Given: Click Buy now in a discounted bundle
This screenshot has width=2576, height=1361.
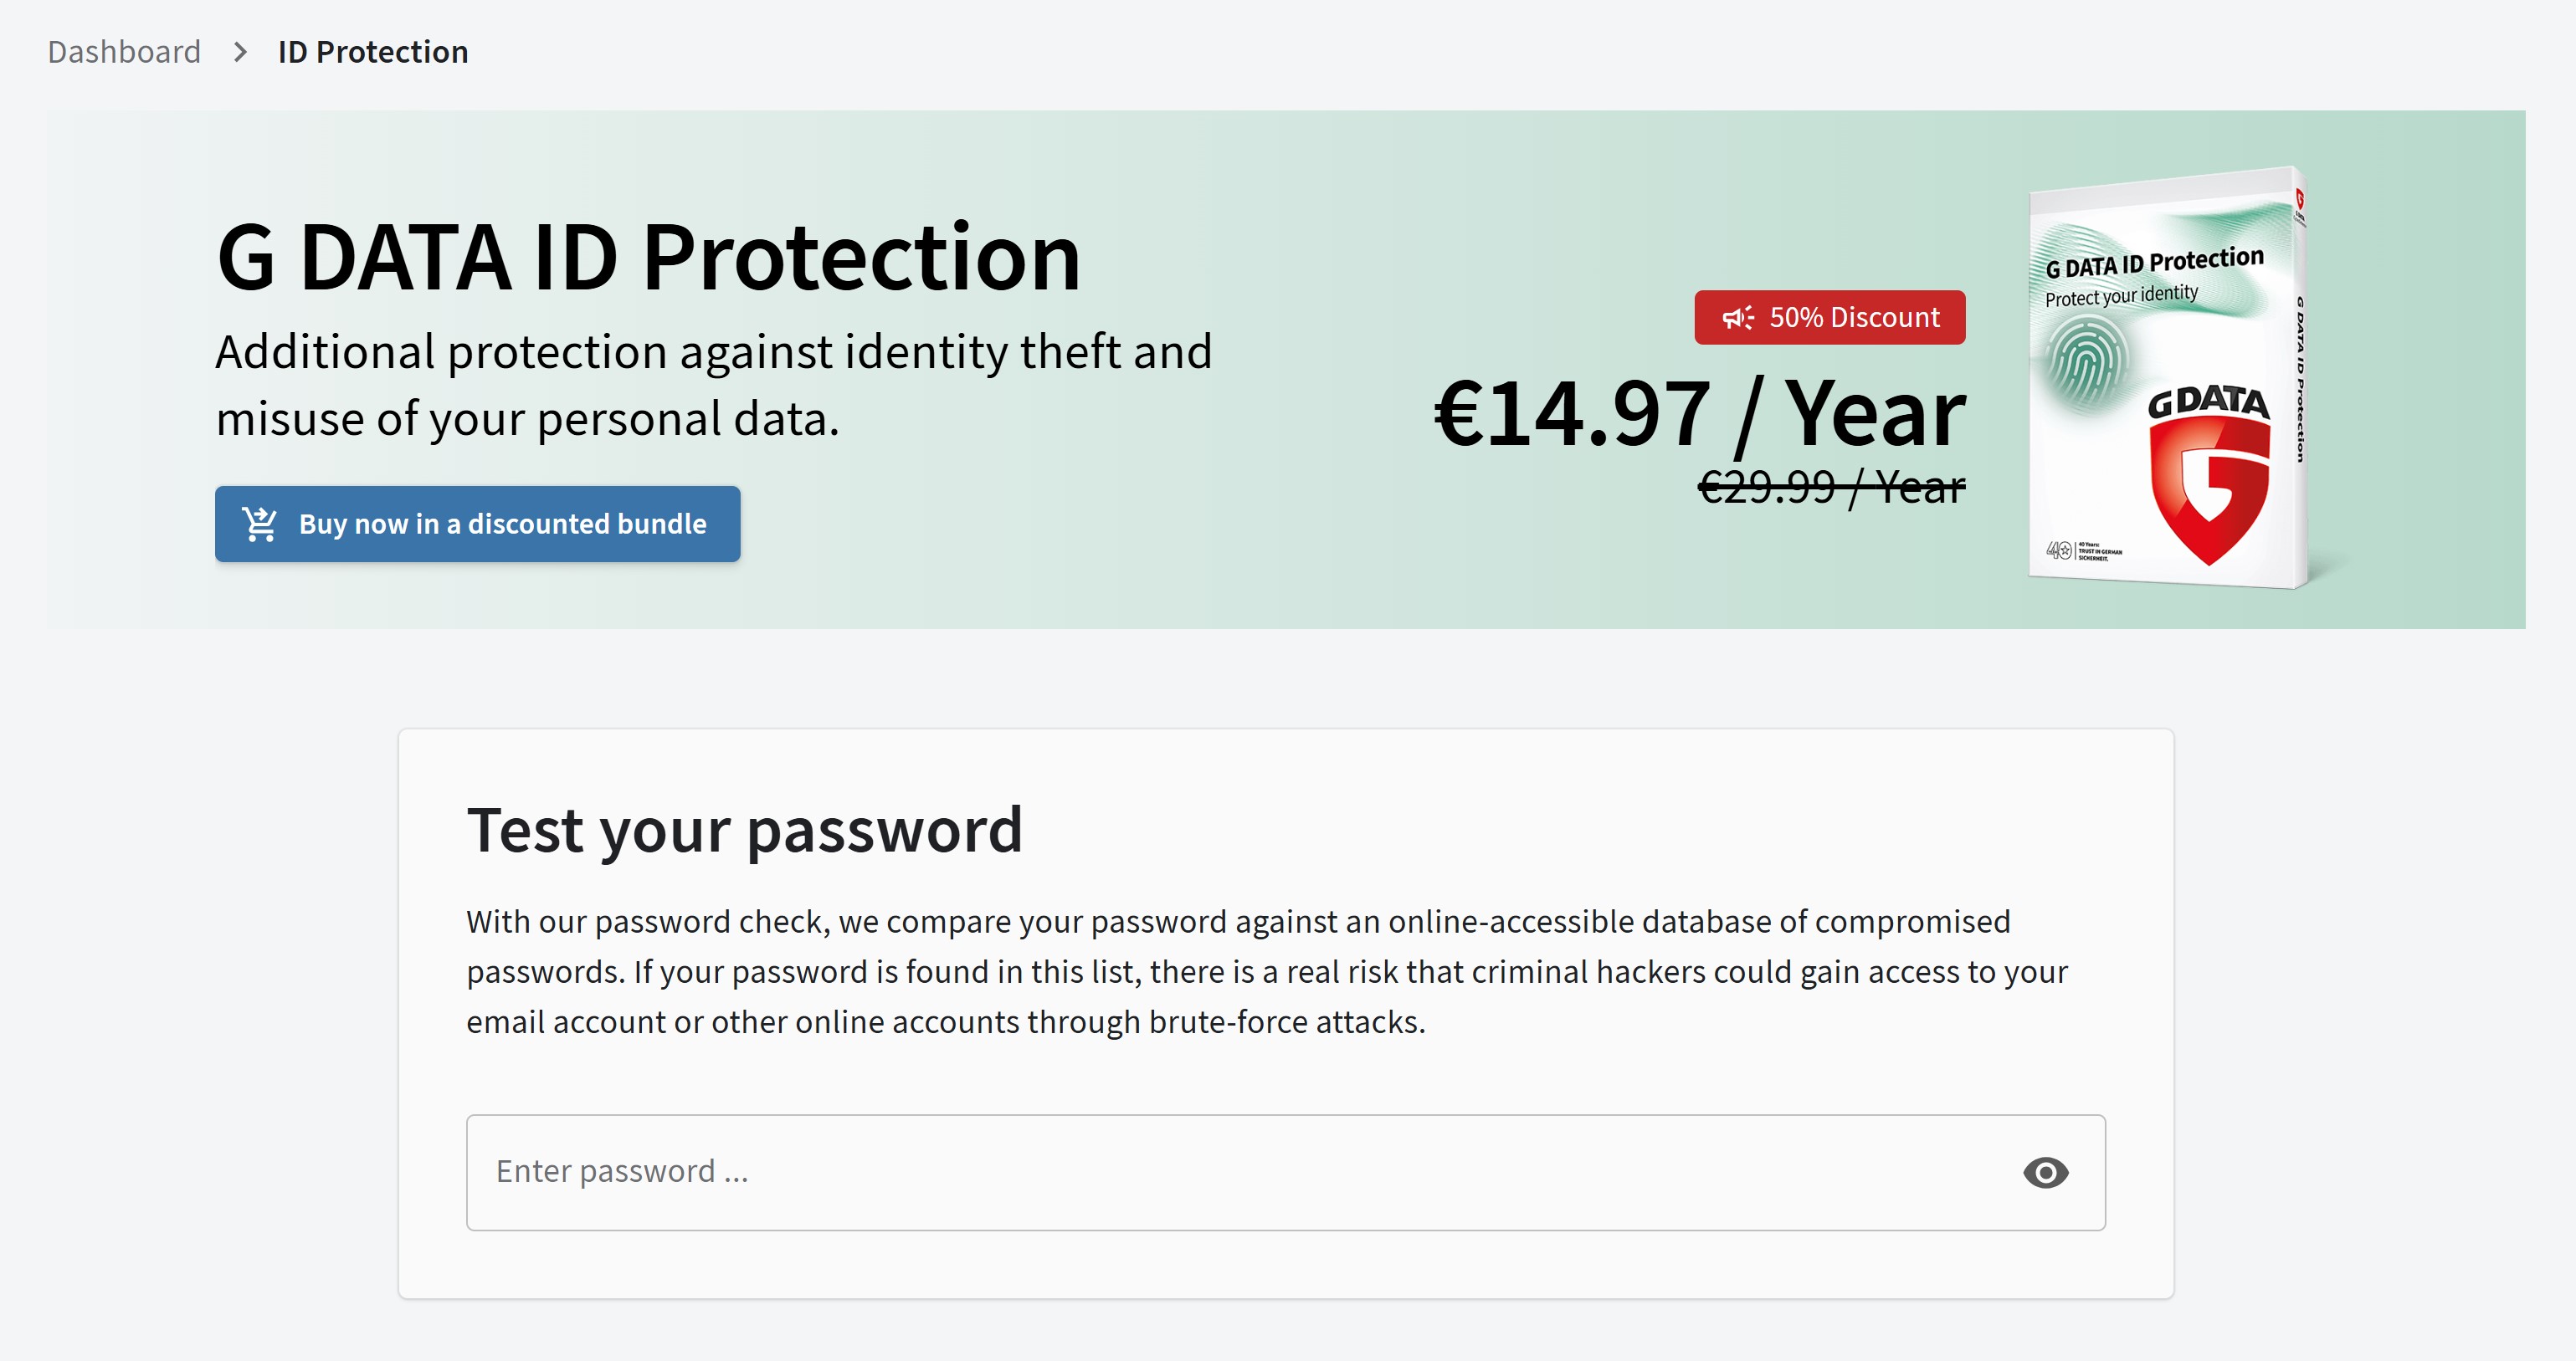Looking at the screenshot, I should coord(477,523).
